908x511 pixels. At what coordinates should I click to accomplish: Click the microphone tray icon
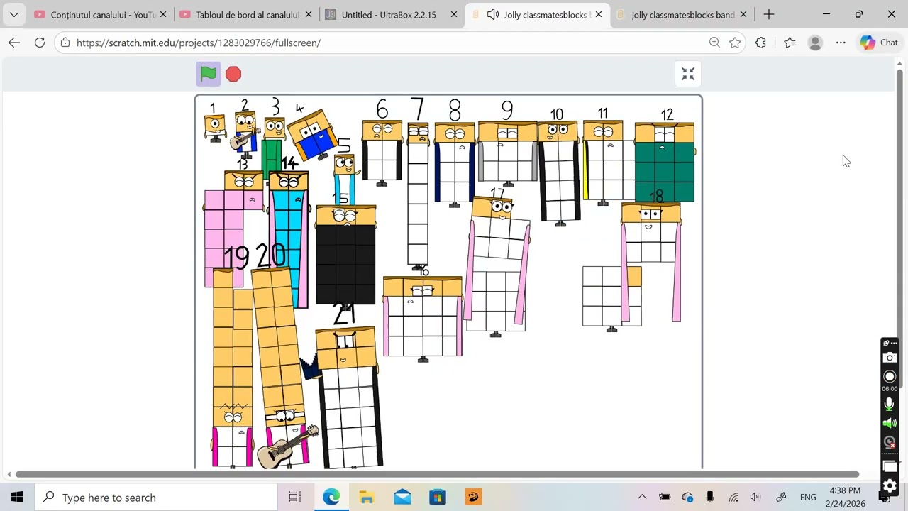710,498
